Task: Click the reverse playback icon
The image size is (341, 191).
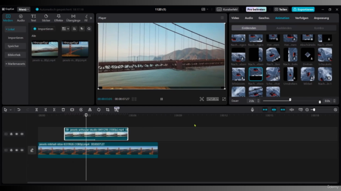Action: [81, 110]
